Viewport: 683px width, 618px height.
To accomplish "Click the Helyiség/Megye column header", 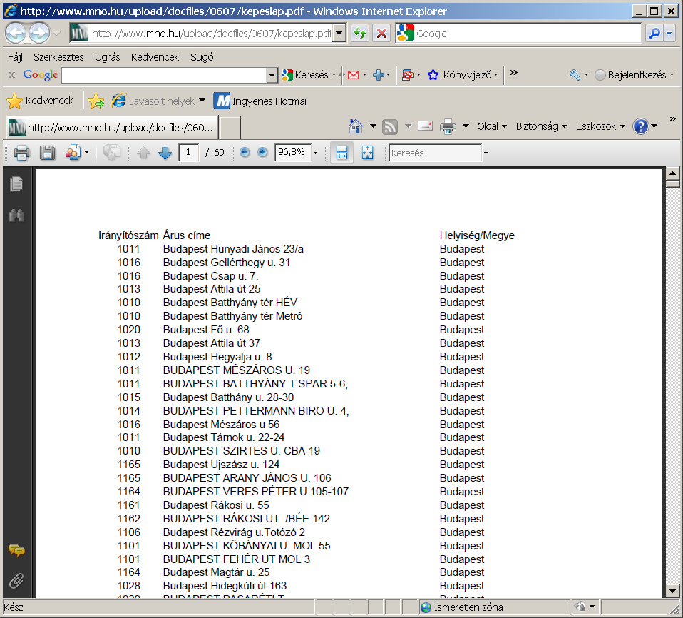I will (x=477, y=235).
